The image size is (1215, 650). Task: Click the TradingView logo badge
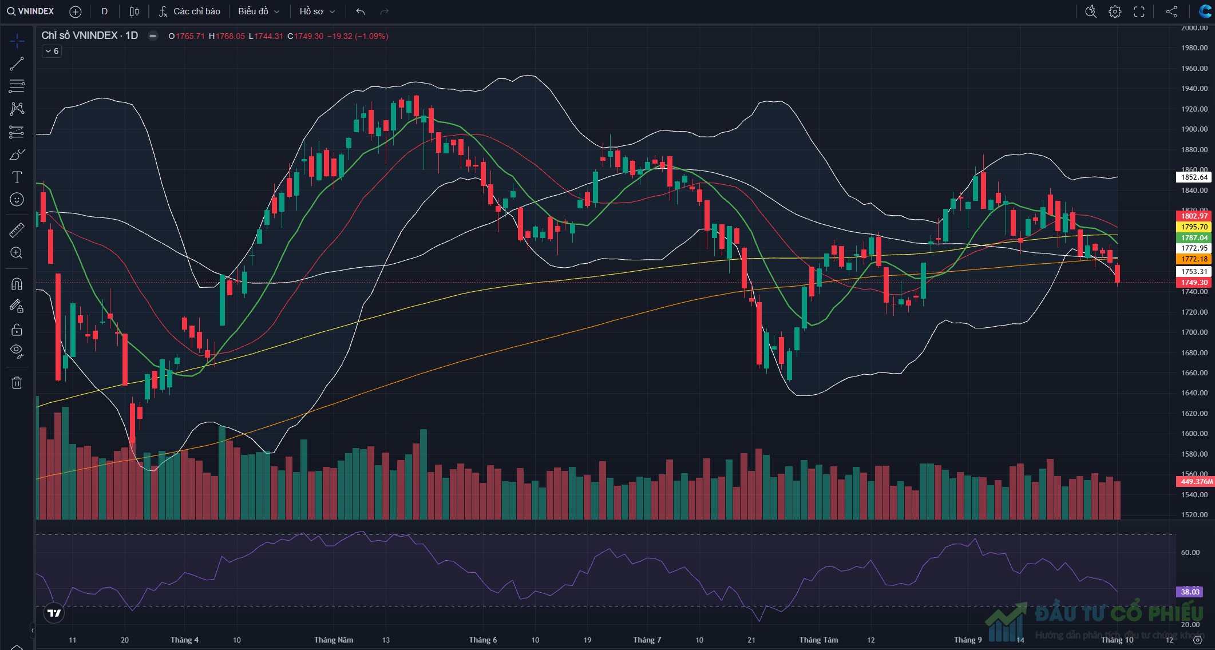pos(54,613)
